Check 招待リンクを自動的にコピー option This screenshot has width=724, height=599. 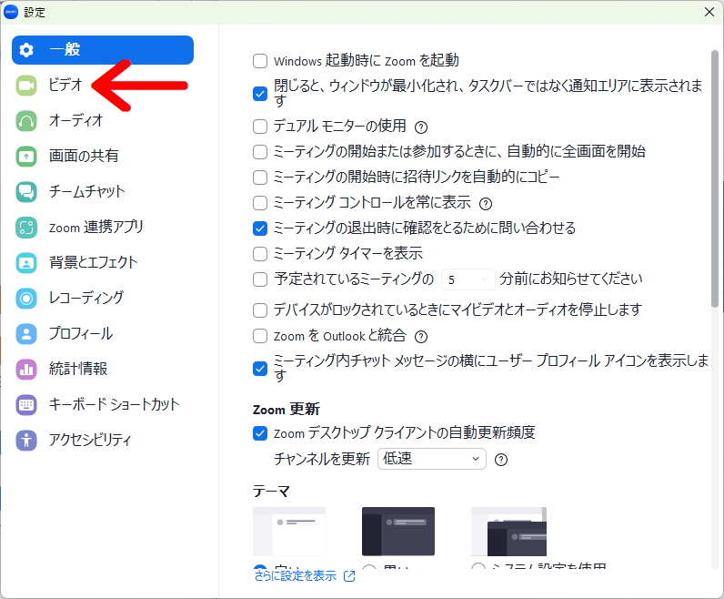(x=260, y=177)
